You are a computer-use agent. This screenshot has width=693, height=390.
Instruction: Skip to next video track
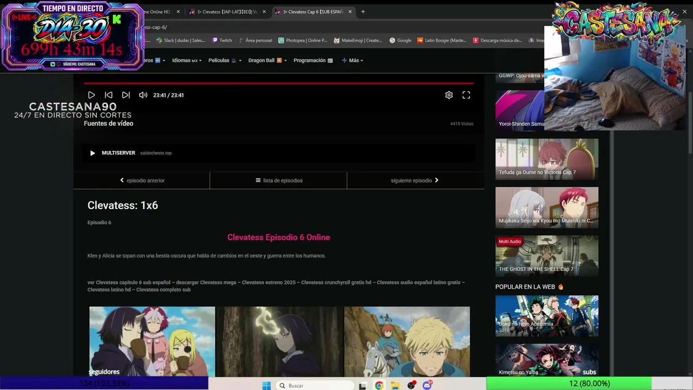(126, 95)
